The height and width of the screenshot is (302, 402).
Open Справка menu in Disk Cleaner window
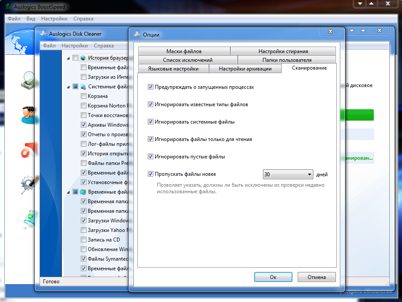tap(103, 46)
